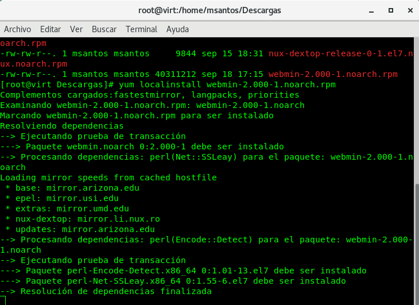Image resolution: width=419 pixels, height=305 pixels.
Task: Open the Terminal menu
Action: pos(141,29)
